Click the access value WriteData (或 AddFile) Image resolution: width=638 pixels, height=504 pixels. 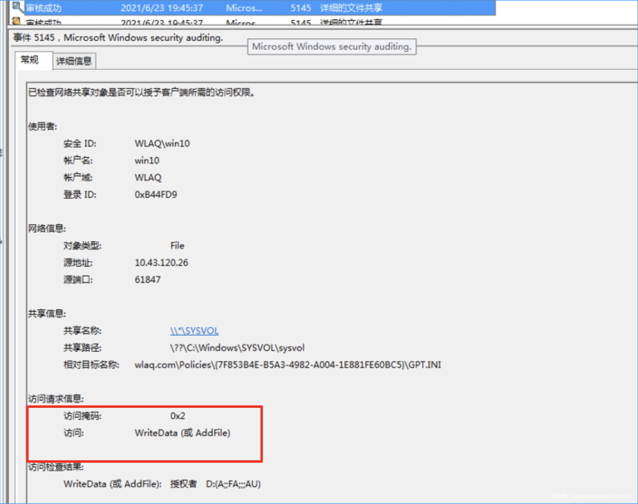click(x=183, y=433)
